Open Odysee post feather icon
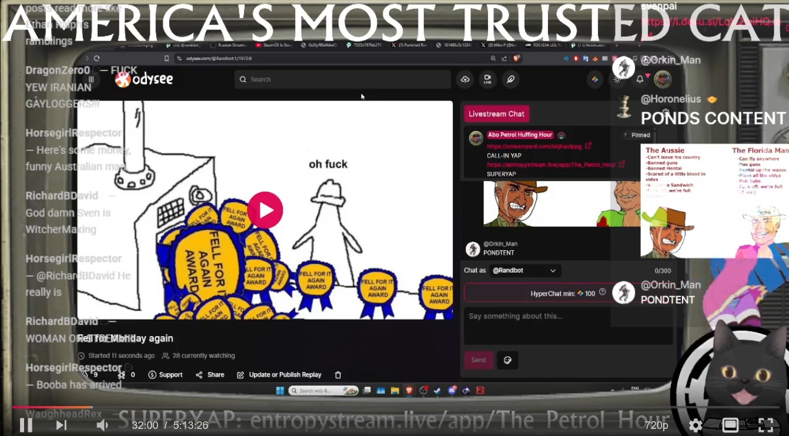Viewport: 789px width, 436px height. pos(510,79)
